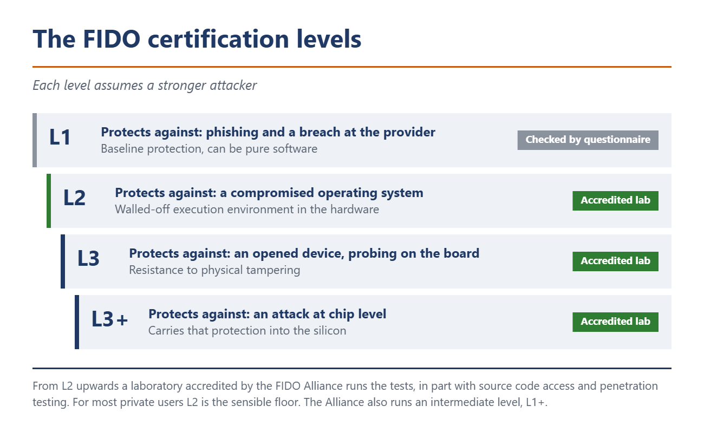The image size is (704, 432).
Task: Click the 'Checked by questionnaire' badge
Action: tap(588, 140)
